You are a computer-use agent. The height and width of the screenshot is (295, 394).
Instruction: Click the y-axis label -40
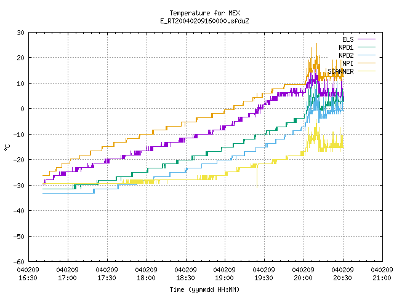(19, 211)
